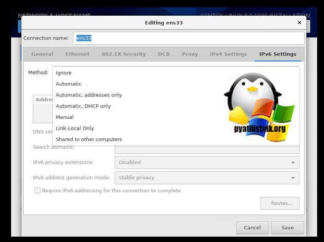This screenshot has height=242, width=324.
Task: Open the Ethernet tab
Action: tap(78, 54)
